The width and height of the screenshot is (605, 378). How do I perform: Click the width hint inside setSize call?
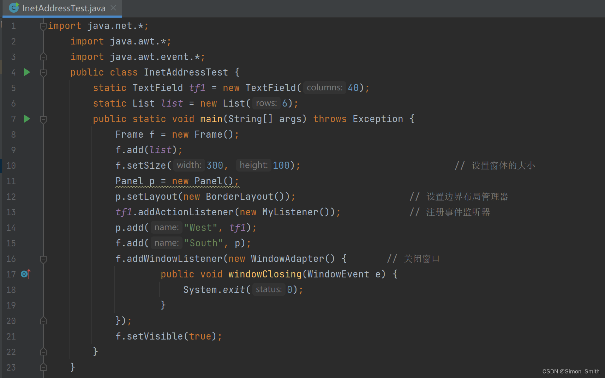tap(189, 165)
